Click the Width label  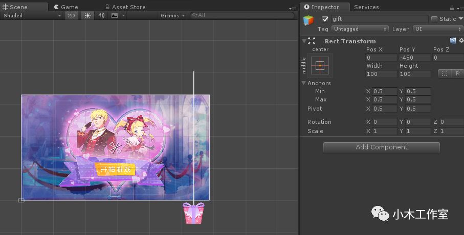pyautogui.click(x=374, y=66)
